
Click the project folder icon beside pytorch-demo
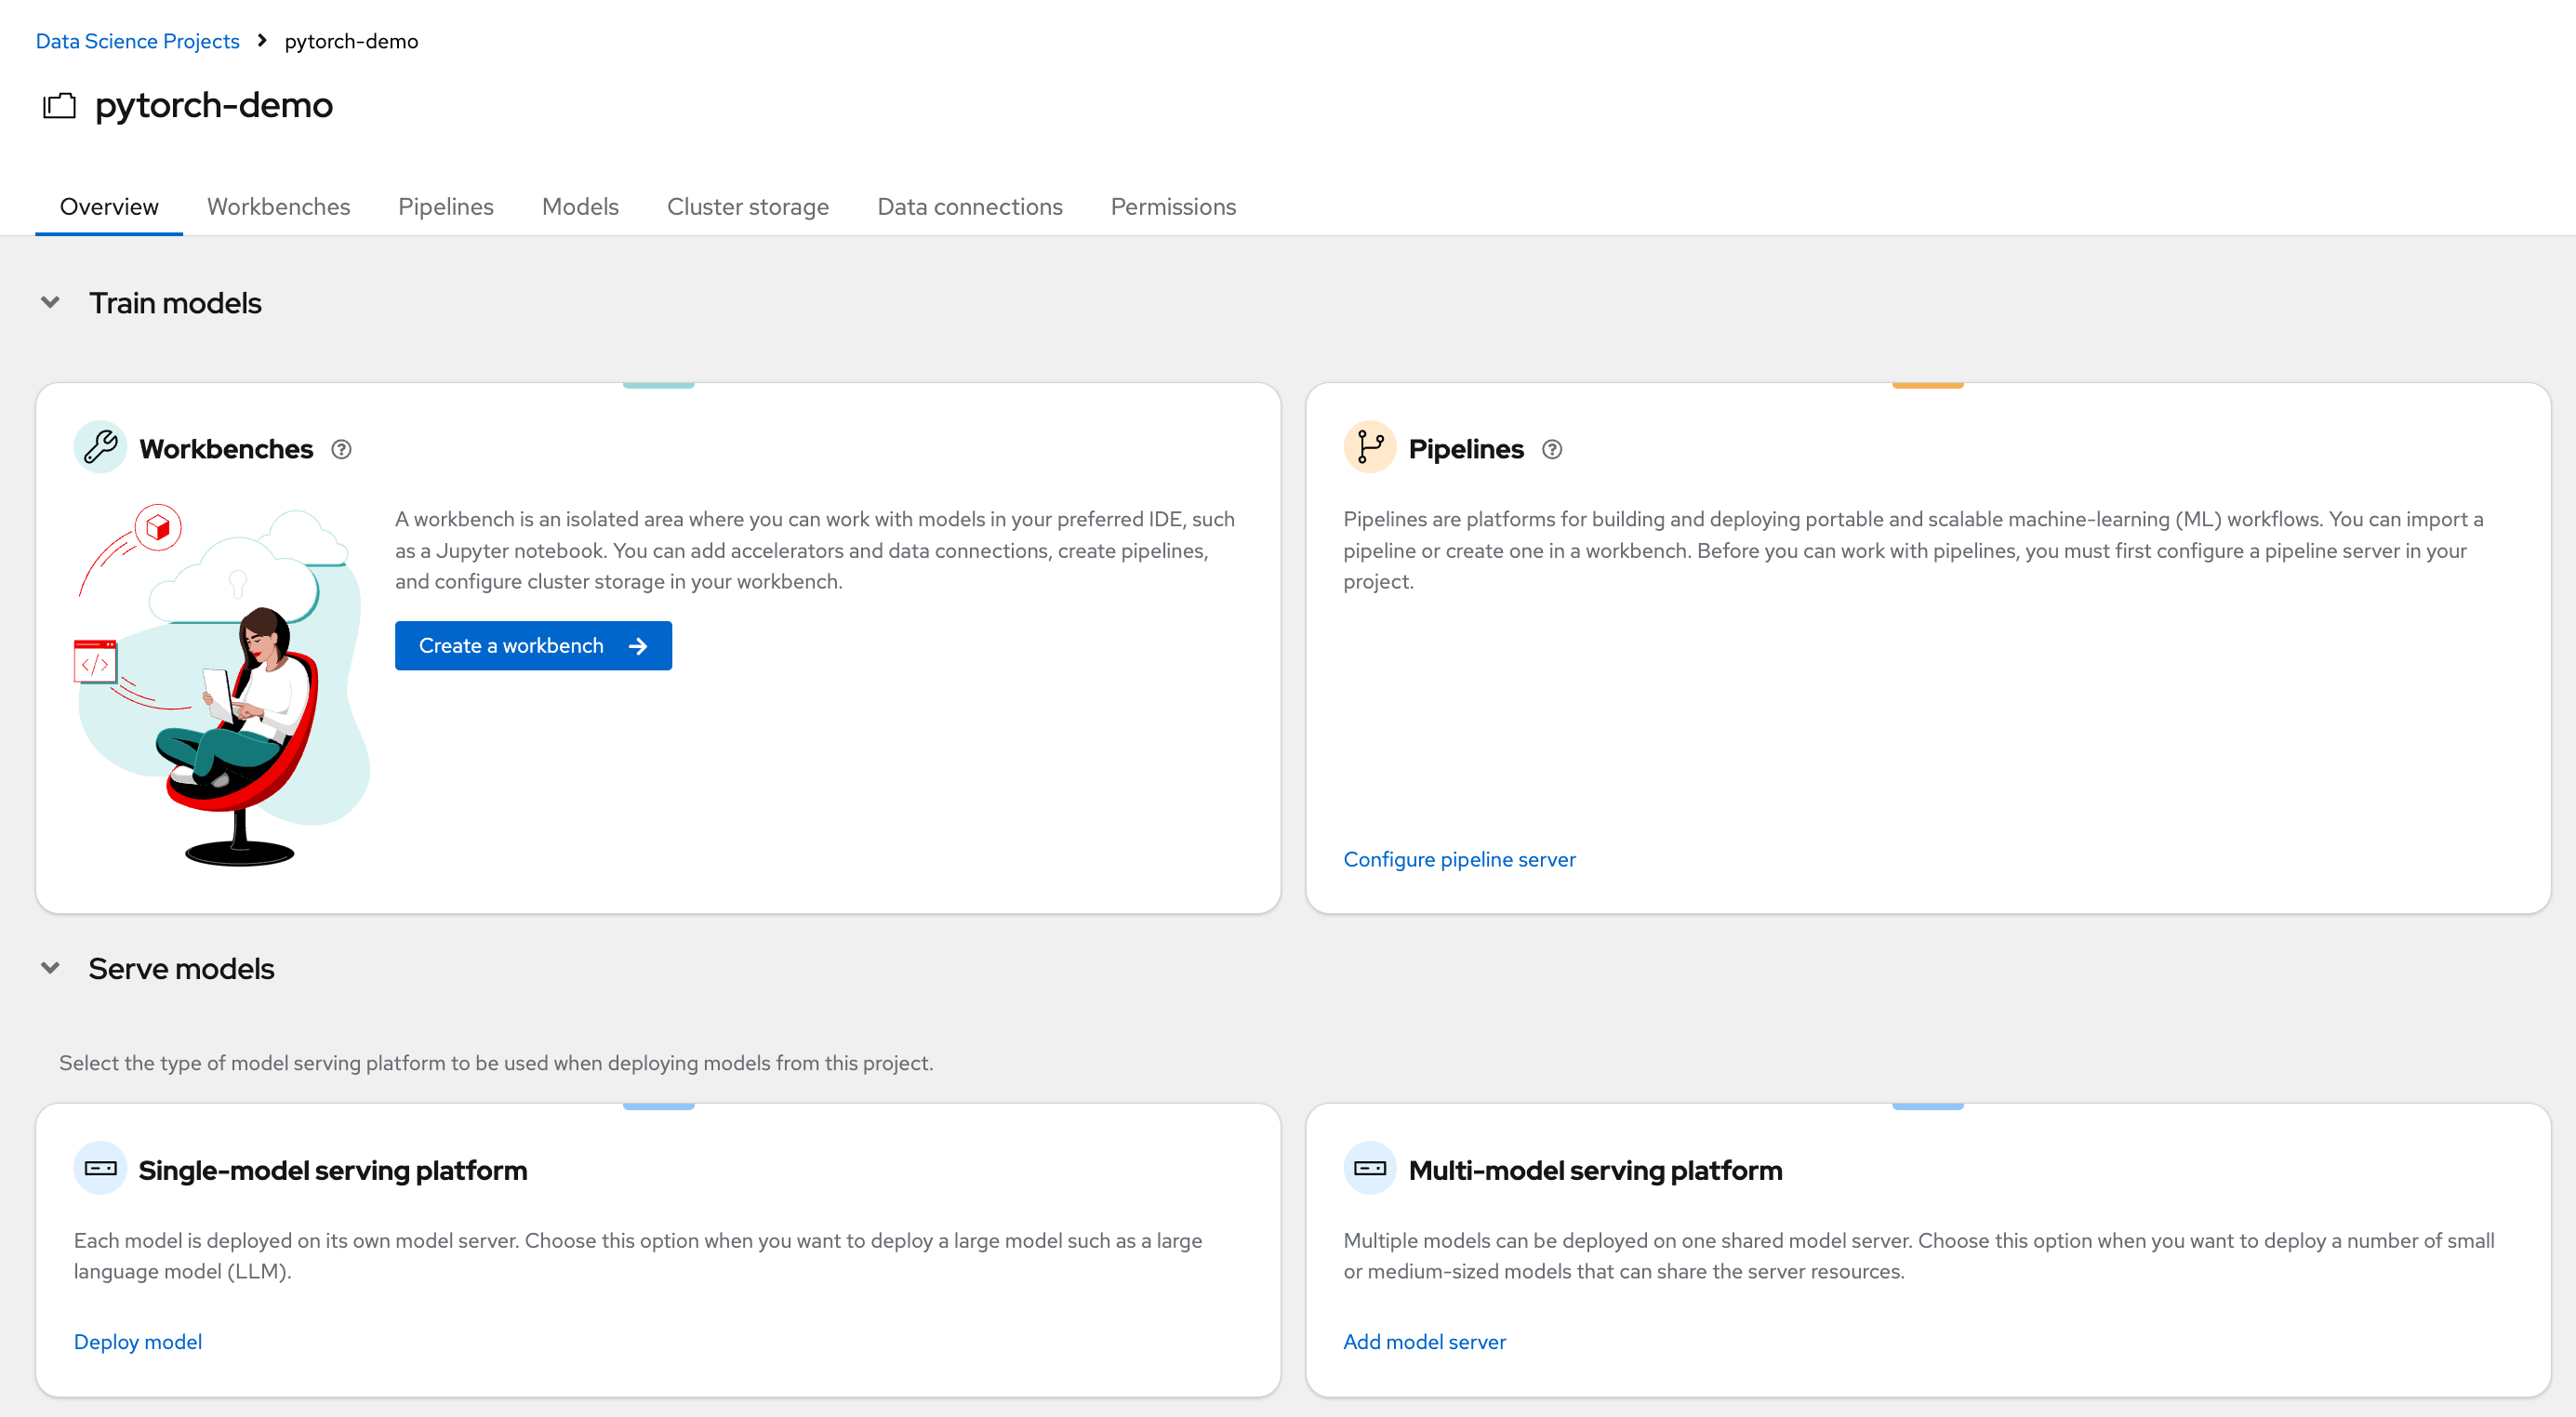coord(59,106)
